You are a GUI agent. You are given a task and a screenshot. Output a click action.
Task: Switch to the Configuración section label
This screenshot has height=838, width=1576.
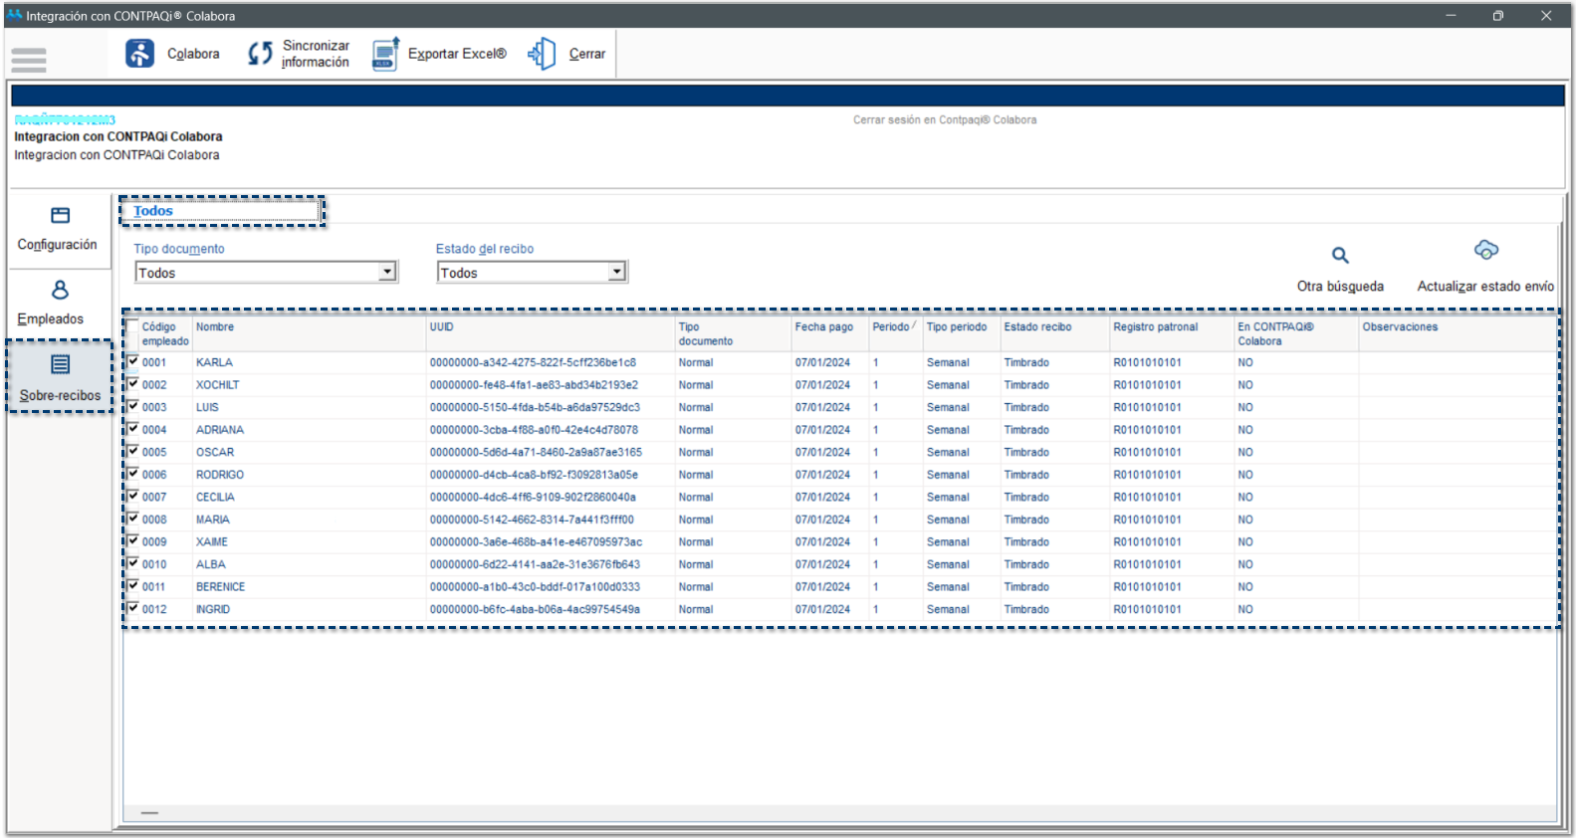(x=57, y=245)
